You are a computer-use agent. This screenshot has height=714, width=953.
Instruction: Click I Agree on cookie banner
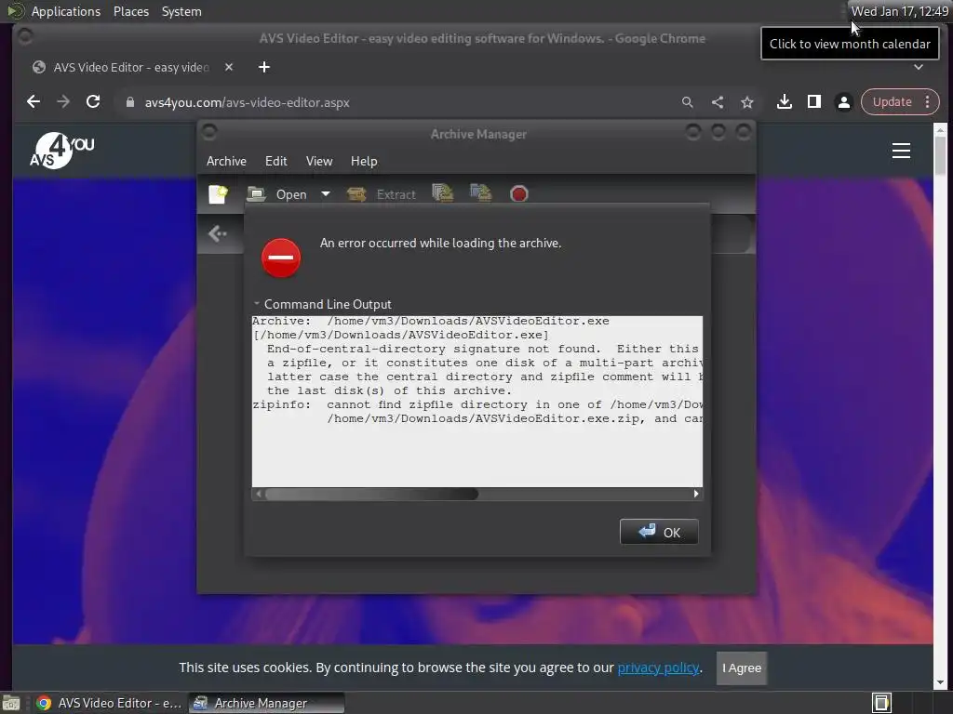[742, 668]
